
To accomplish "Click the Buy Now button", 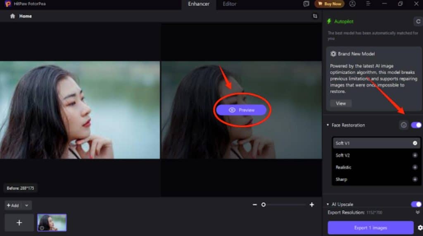I will click(329, 4).
